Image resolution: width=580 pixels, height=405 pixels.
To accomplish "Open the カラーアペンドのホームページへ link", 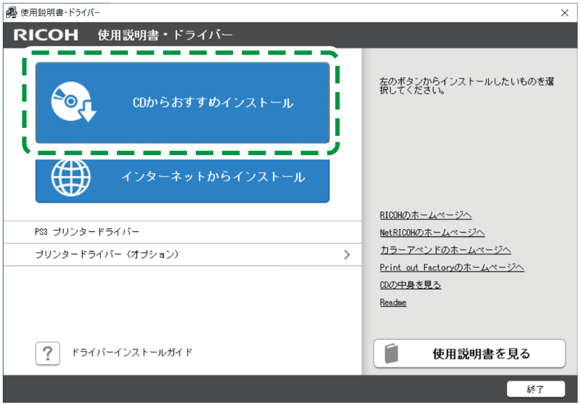I will point(445,250).
